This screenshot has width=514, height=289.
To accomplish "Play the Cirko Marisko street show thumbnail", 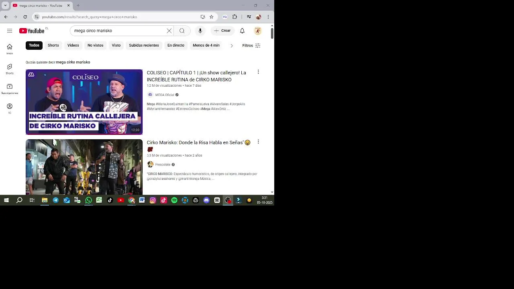I will [84, 167].
